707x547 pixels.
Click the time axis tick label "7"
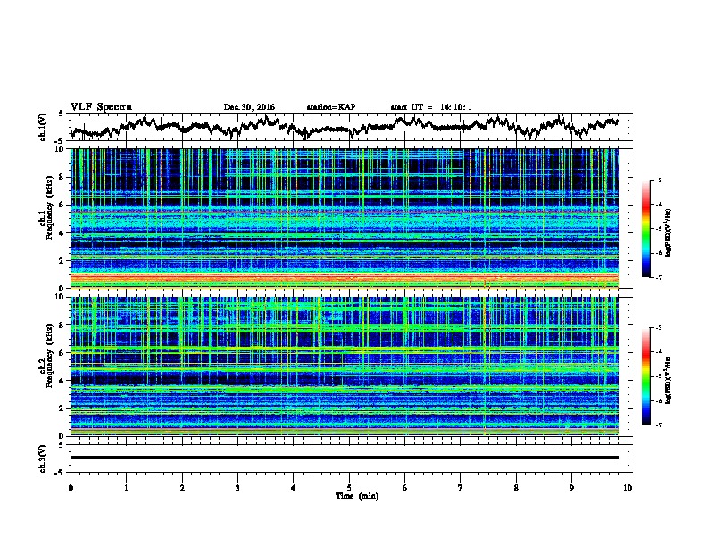461,488
